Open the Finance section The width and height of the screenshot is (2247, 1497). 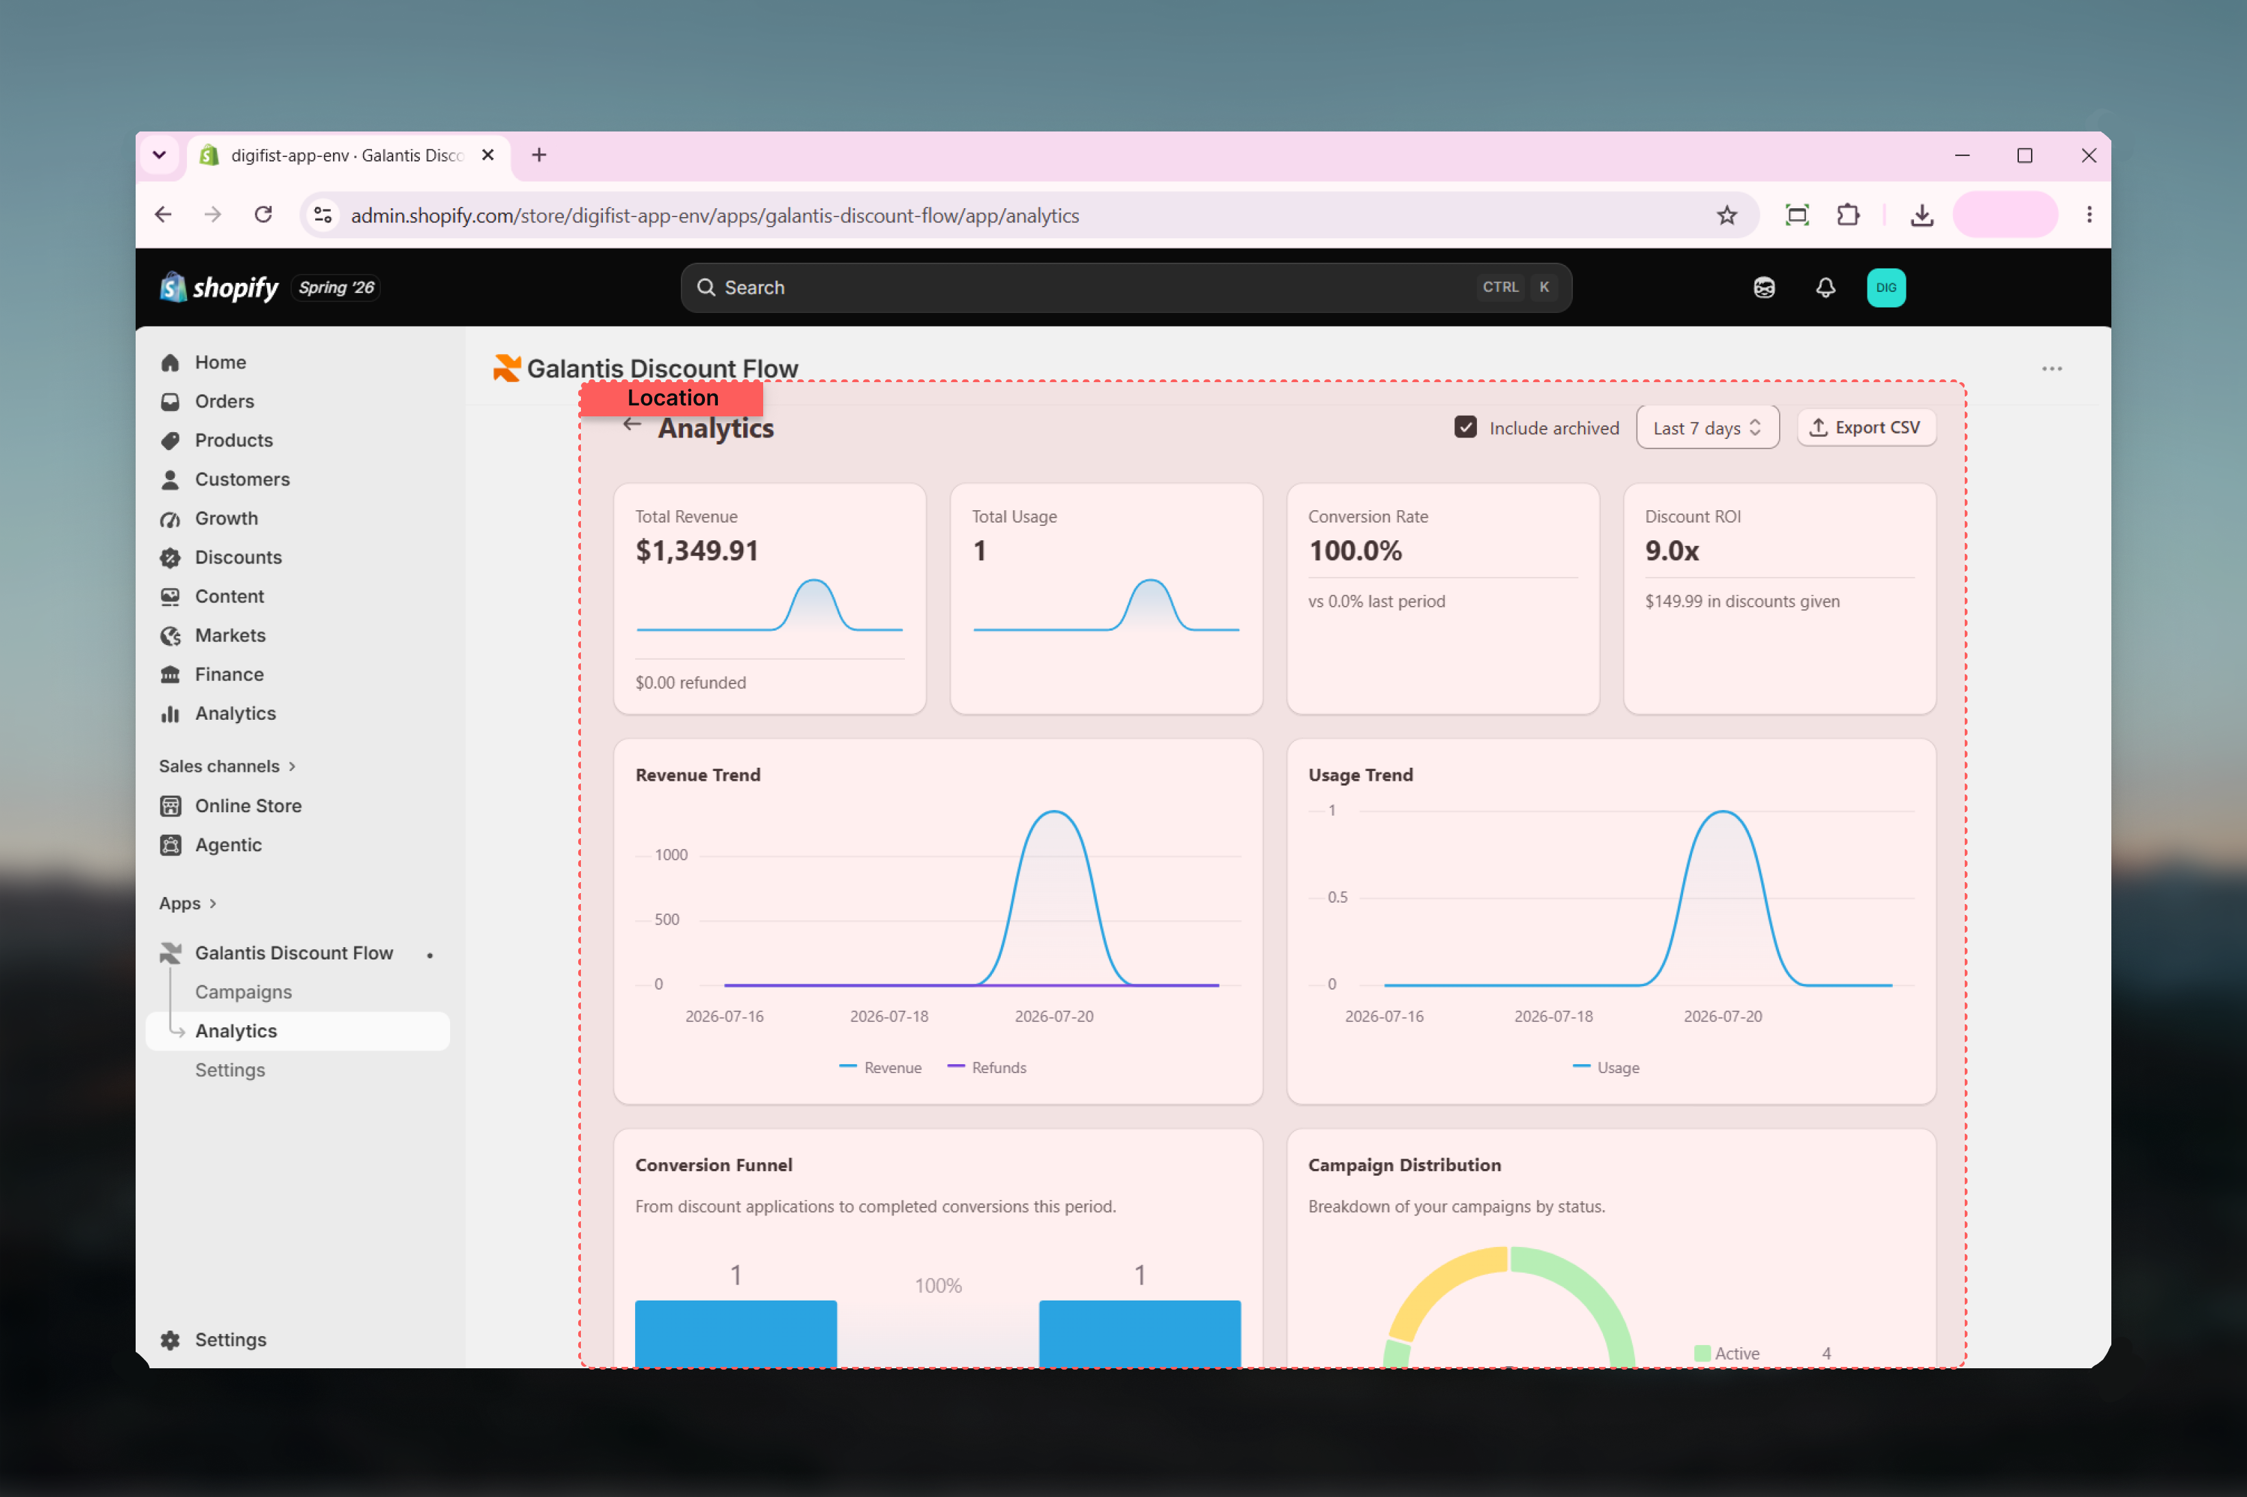point(228,675)
